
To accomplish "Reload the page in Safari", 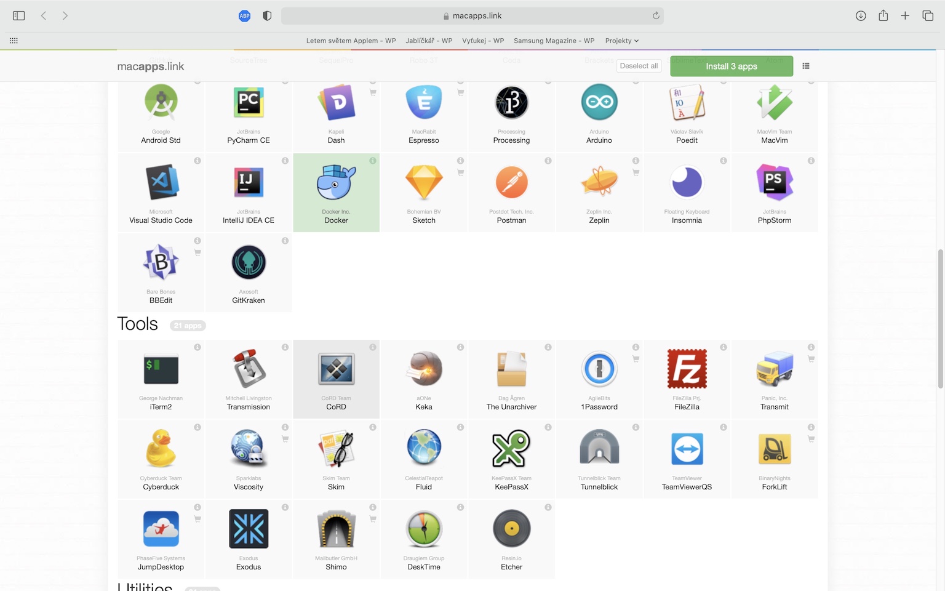I will click(x=656, y=16).
